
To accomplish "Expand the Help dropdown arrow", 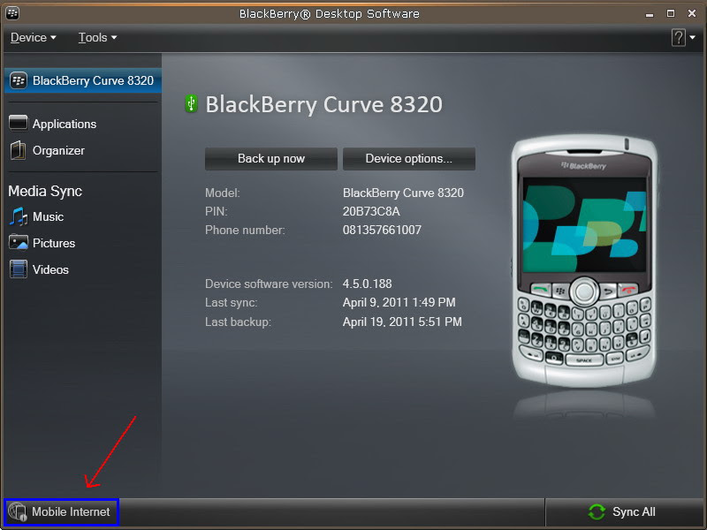I will (692, 37).
